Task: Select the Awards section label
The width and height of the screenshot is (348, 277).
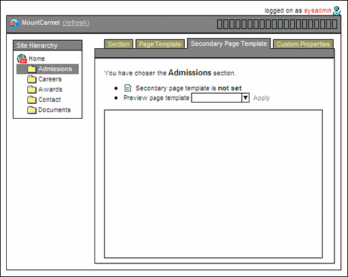Action: 50,89
